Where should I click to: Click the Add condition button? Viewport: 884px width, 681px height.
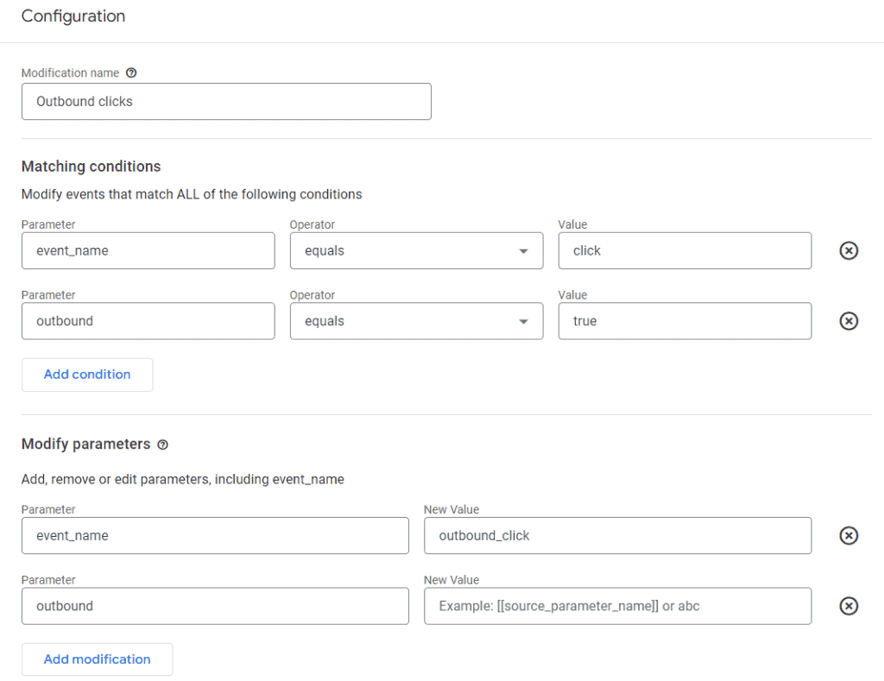pyautogui.click(x=86, y=374)
